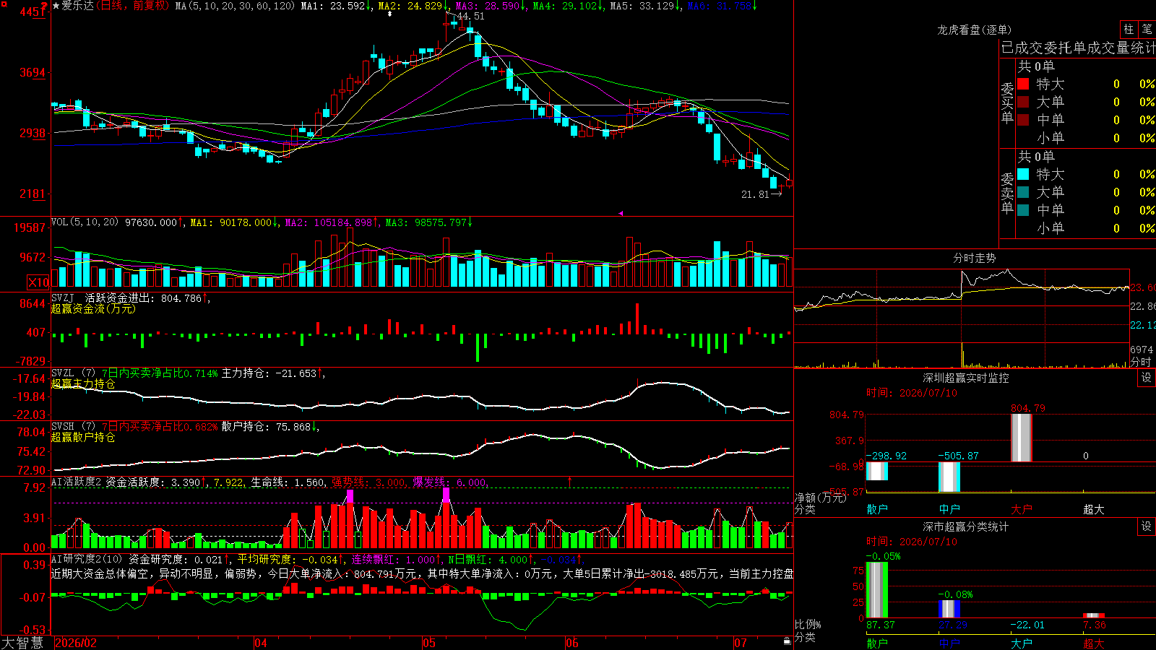Click the first magenta signal marker in AI活跃度2 chart
This screenshot has height=650, width=1156.
coord(350,495)
